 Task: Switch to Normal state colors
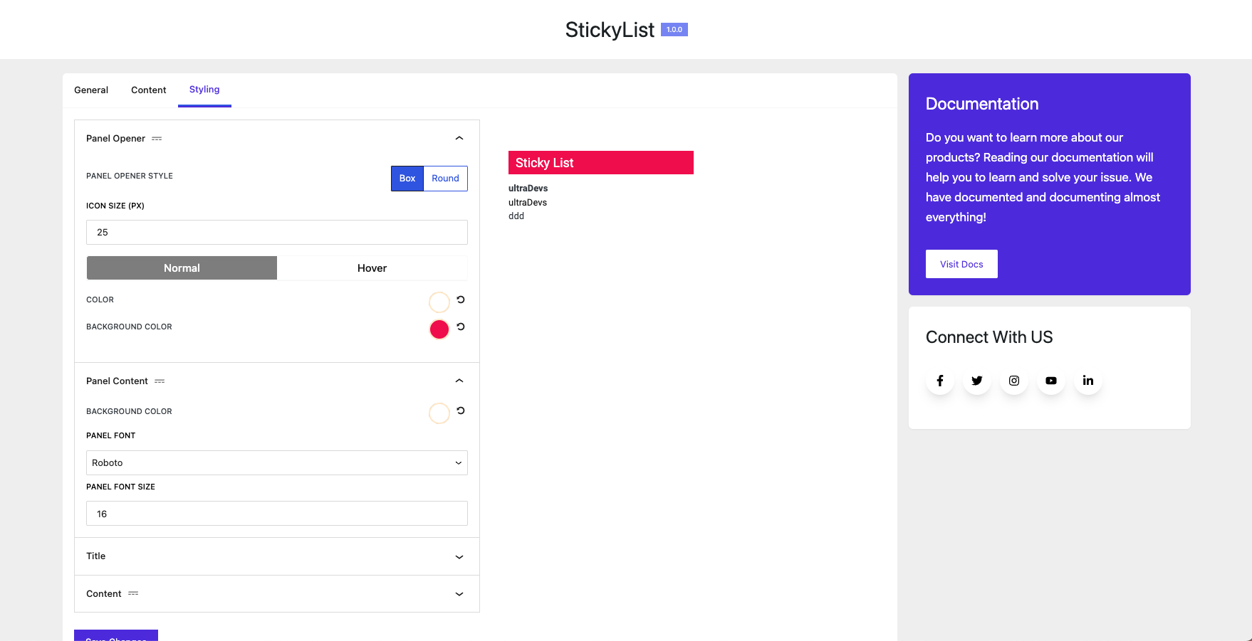[182, 268]
